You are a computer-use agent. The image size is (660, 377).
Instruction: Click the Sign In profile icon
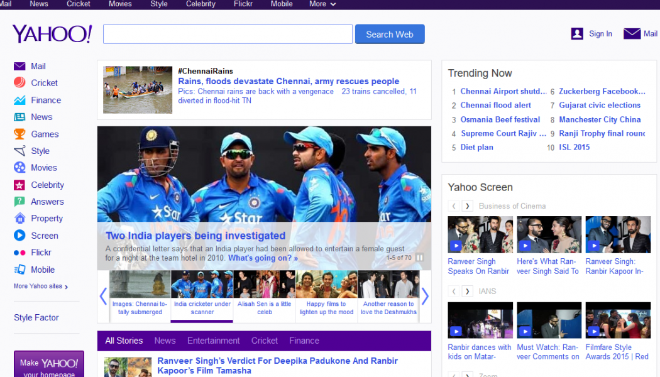click(577, 34)
